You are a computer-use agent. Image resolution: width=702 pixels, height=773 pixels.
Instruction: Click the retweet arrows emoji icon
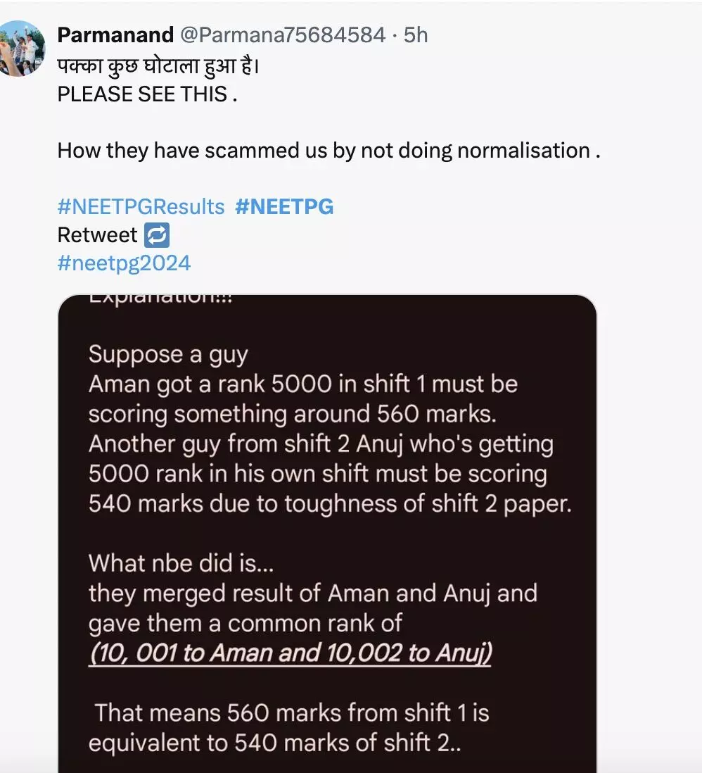tap(157, 235)
